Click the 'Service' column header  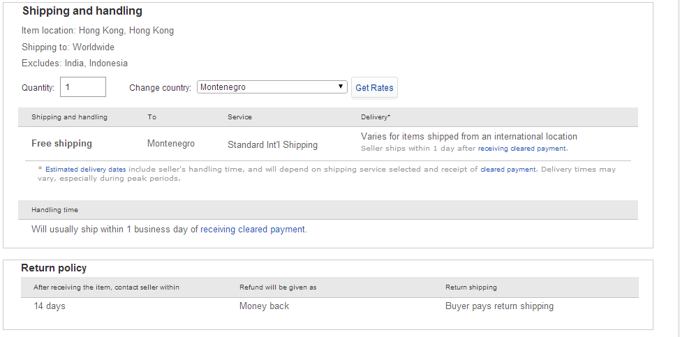point(239,117)
